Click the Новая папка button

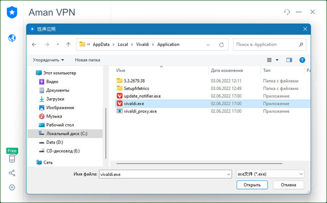(x=87, y=60)
